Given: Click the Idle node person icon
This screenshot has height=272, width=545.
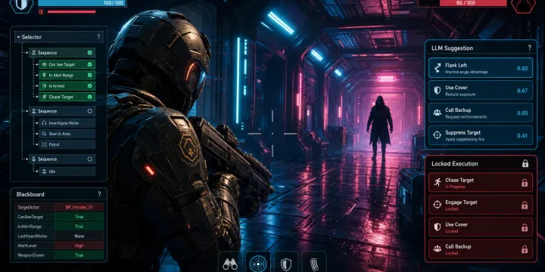Looking at the screenshot, I should pos(44,171).
